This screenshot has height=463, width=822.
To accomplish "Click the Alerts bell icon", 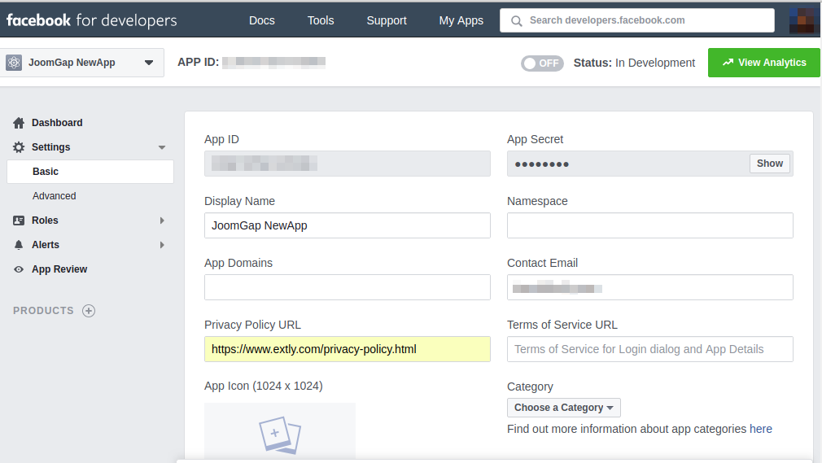I will pyautogui.click(x=19, y=245).
